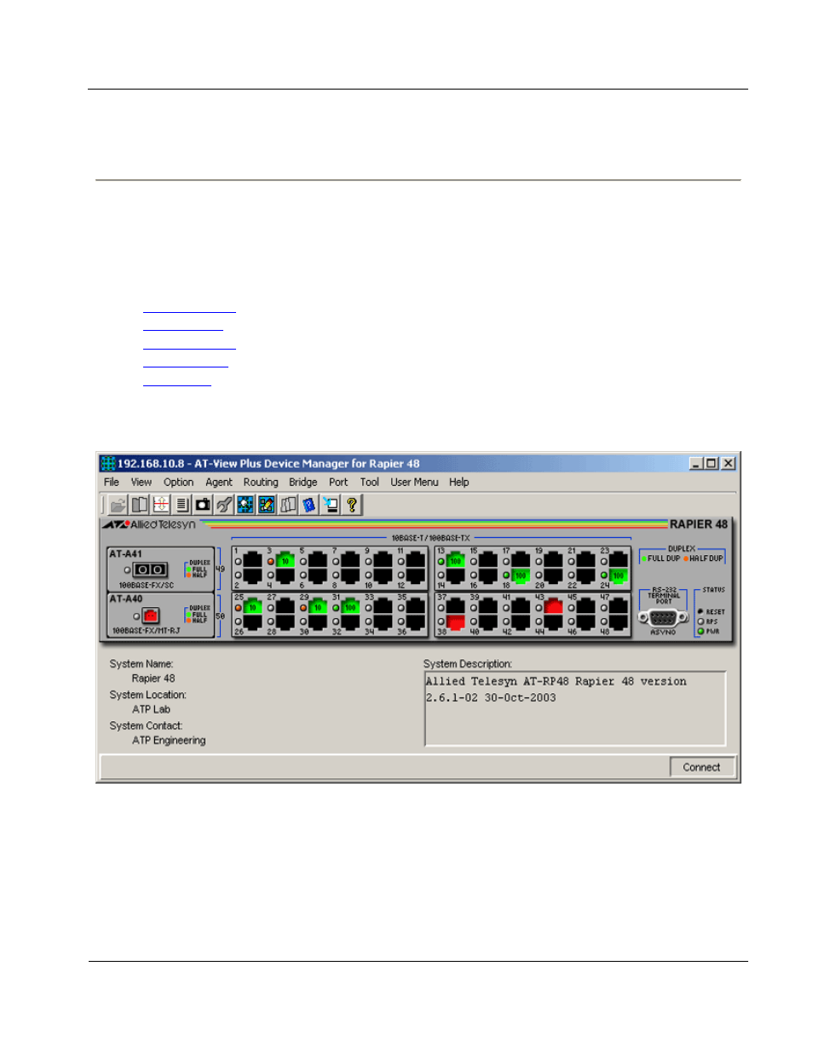The image size is (813, 1053).
Task: Click the yellow question mark toolbar icon
Action: tap(351, 505)
